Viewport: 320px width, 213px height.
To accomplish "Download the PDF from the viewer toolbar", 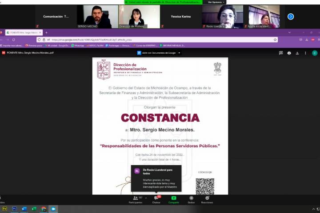I will (x=297, y=53).
